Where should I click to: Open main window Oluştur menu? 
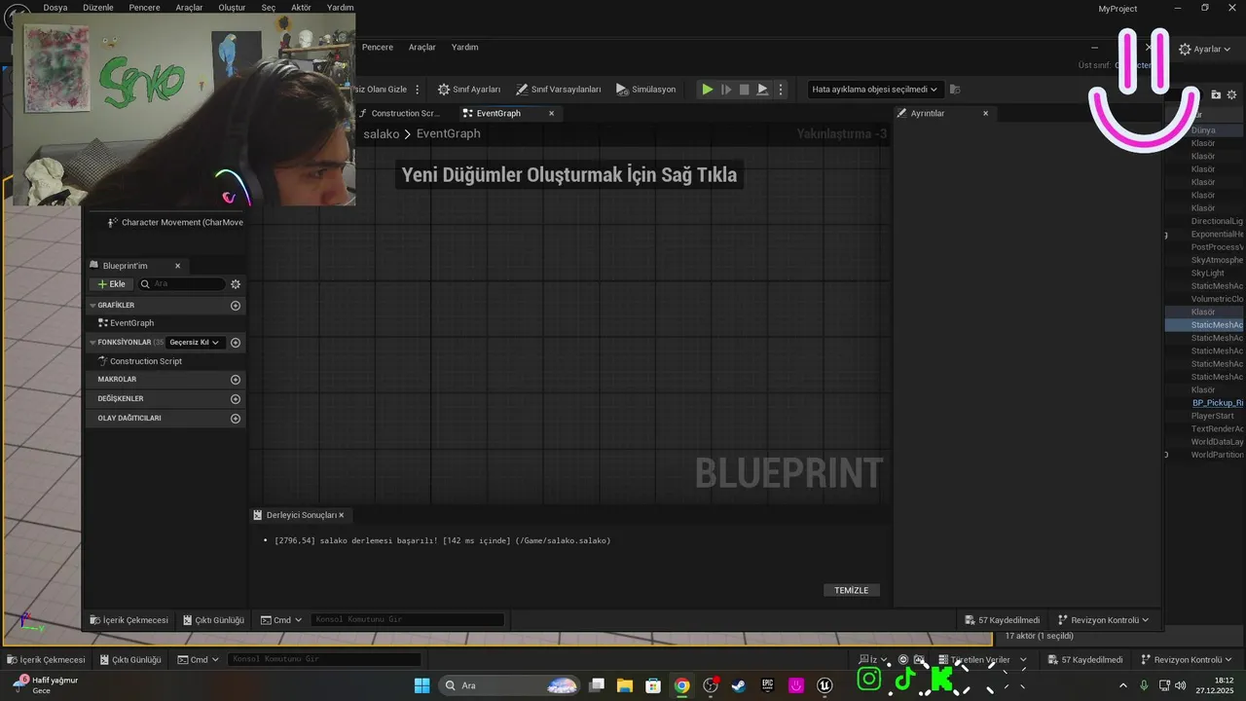[x=232, y=8]
